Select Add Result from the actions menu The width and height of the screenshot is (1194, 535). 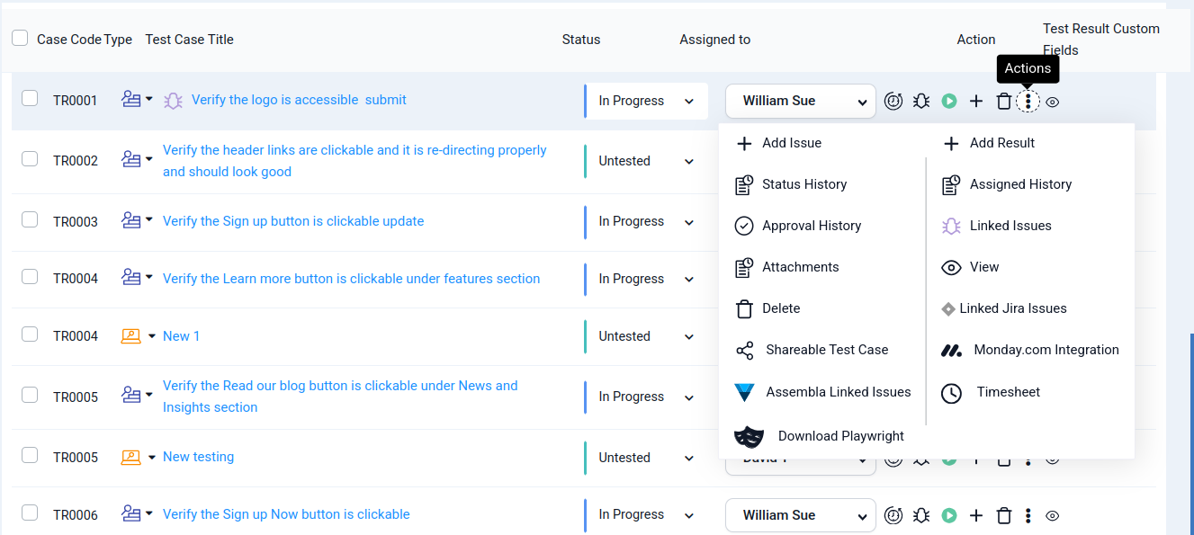pyautogui.click(x=989, y=143)
